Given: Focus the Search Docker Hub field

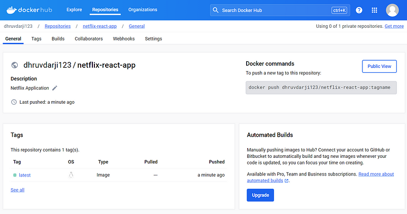Looking at the screenshot, I should tap(280, 10).
